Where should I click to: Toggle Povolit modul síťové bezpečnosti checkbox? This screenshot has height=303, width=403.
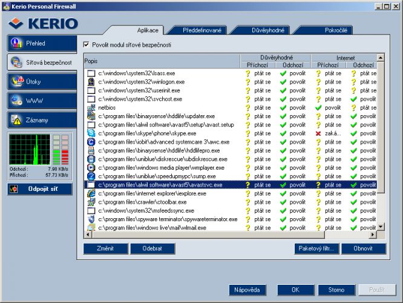pyautogui.click(x=87, y=45)
